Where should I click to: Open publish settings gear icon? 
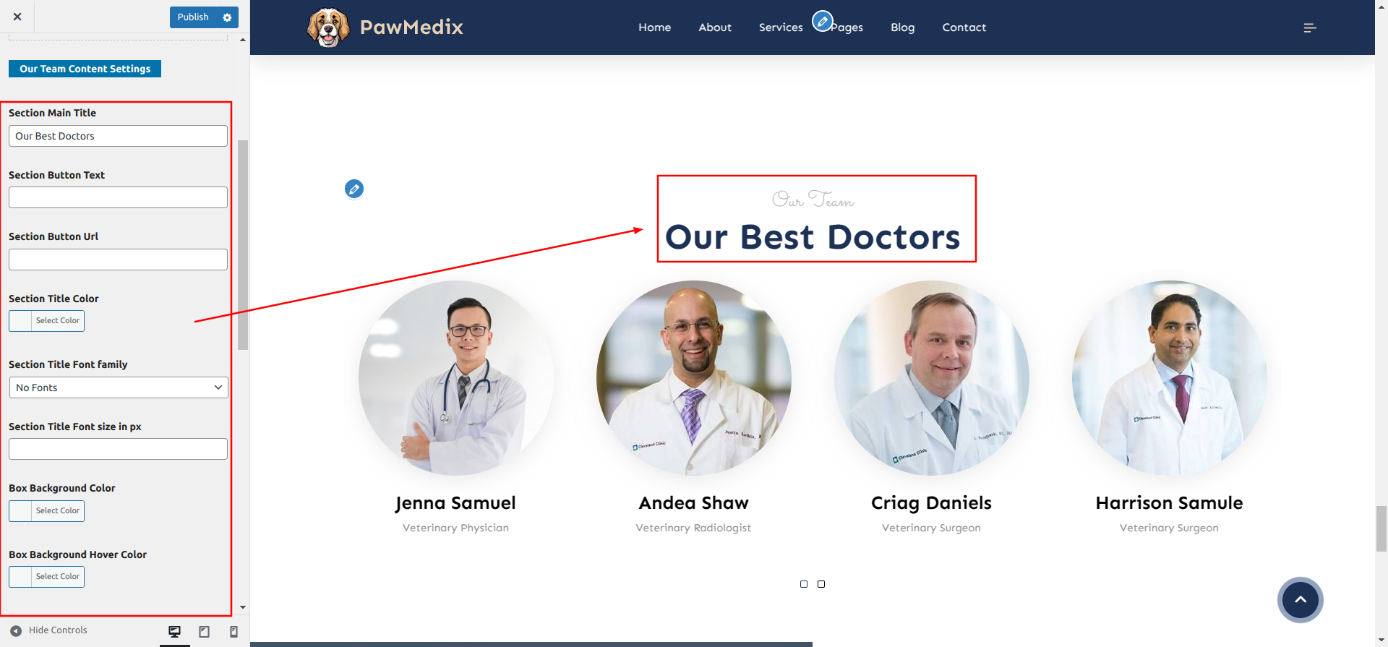pyautogui.click(x=227, y=17)
